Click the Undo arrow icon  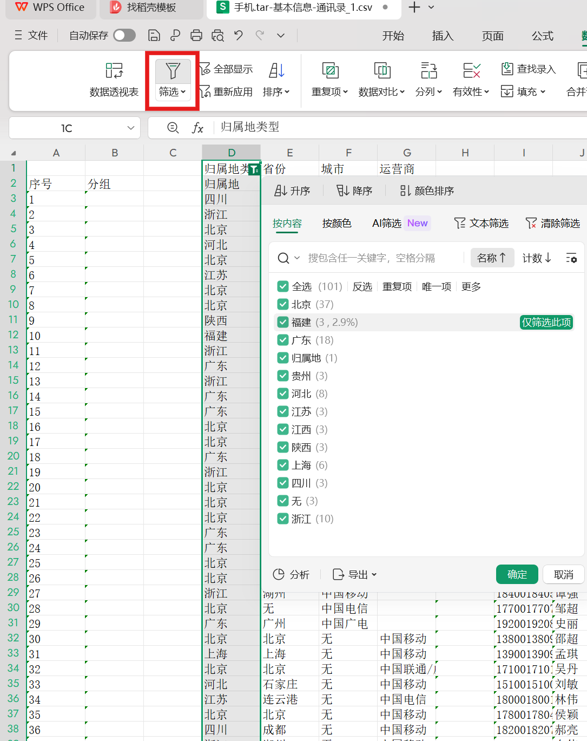click(239, 36)
